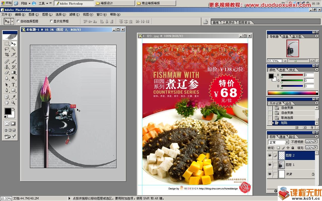322x201 pixels.
Task: Select the Rectangular Marquee tool
Action: pos(7,44)
